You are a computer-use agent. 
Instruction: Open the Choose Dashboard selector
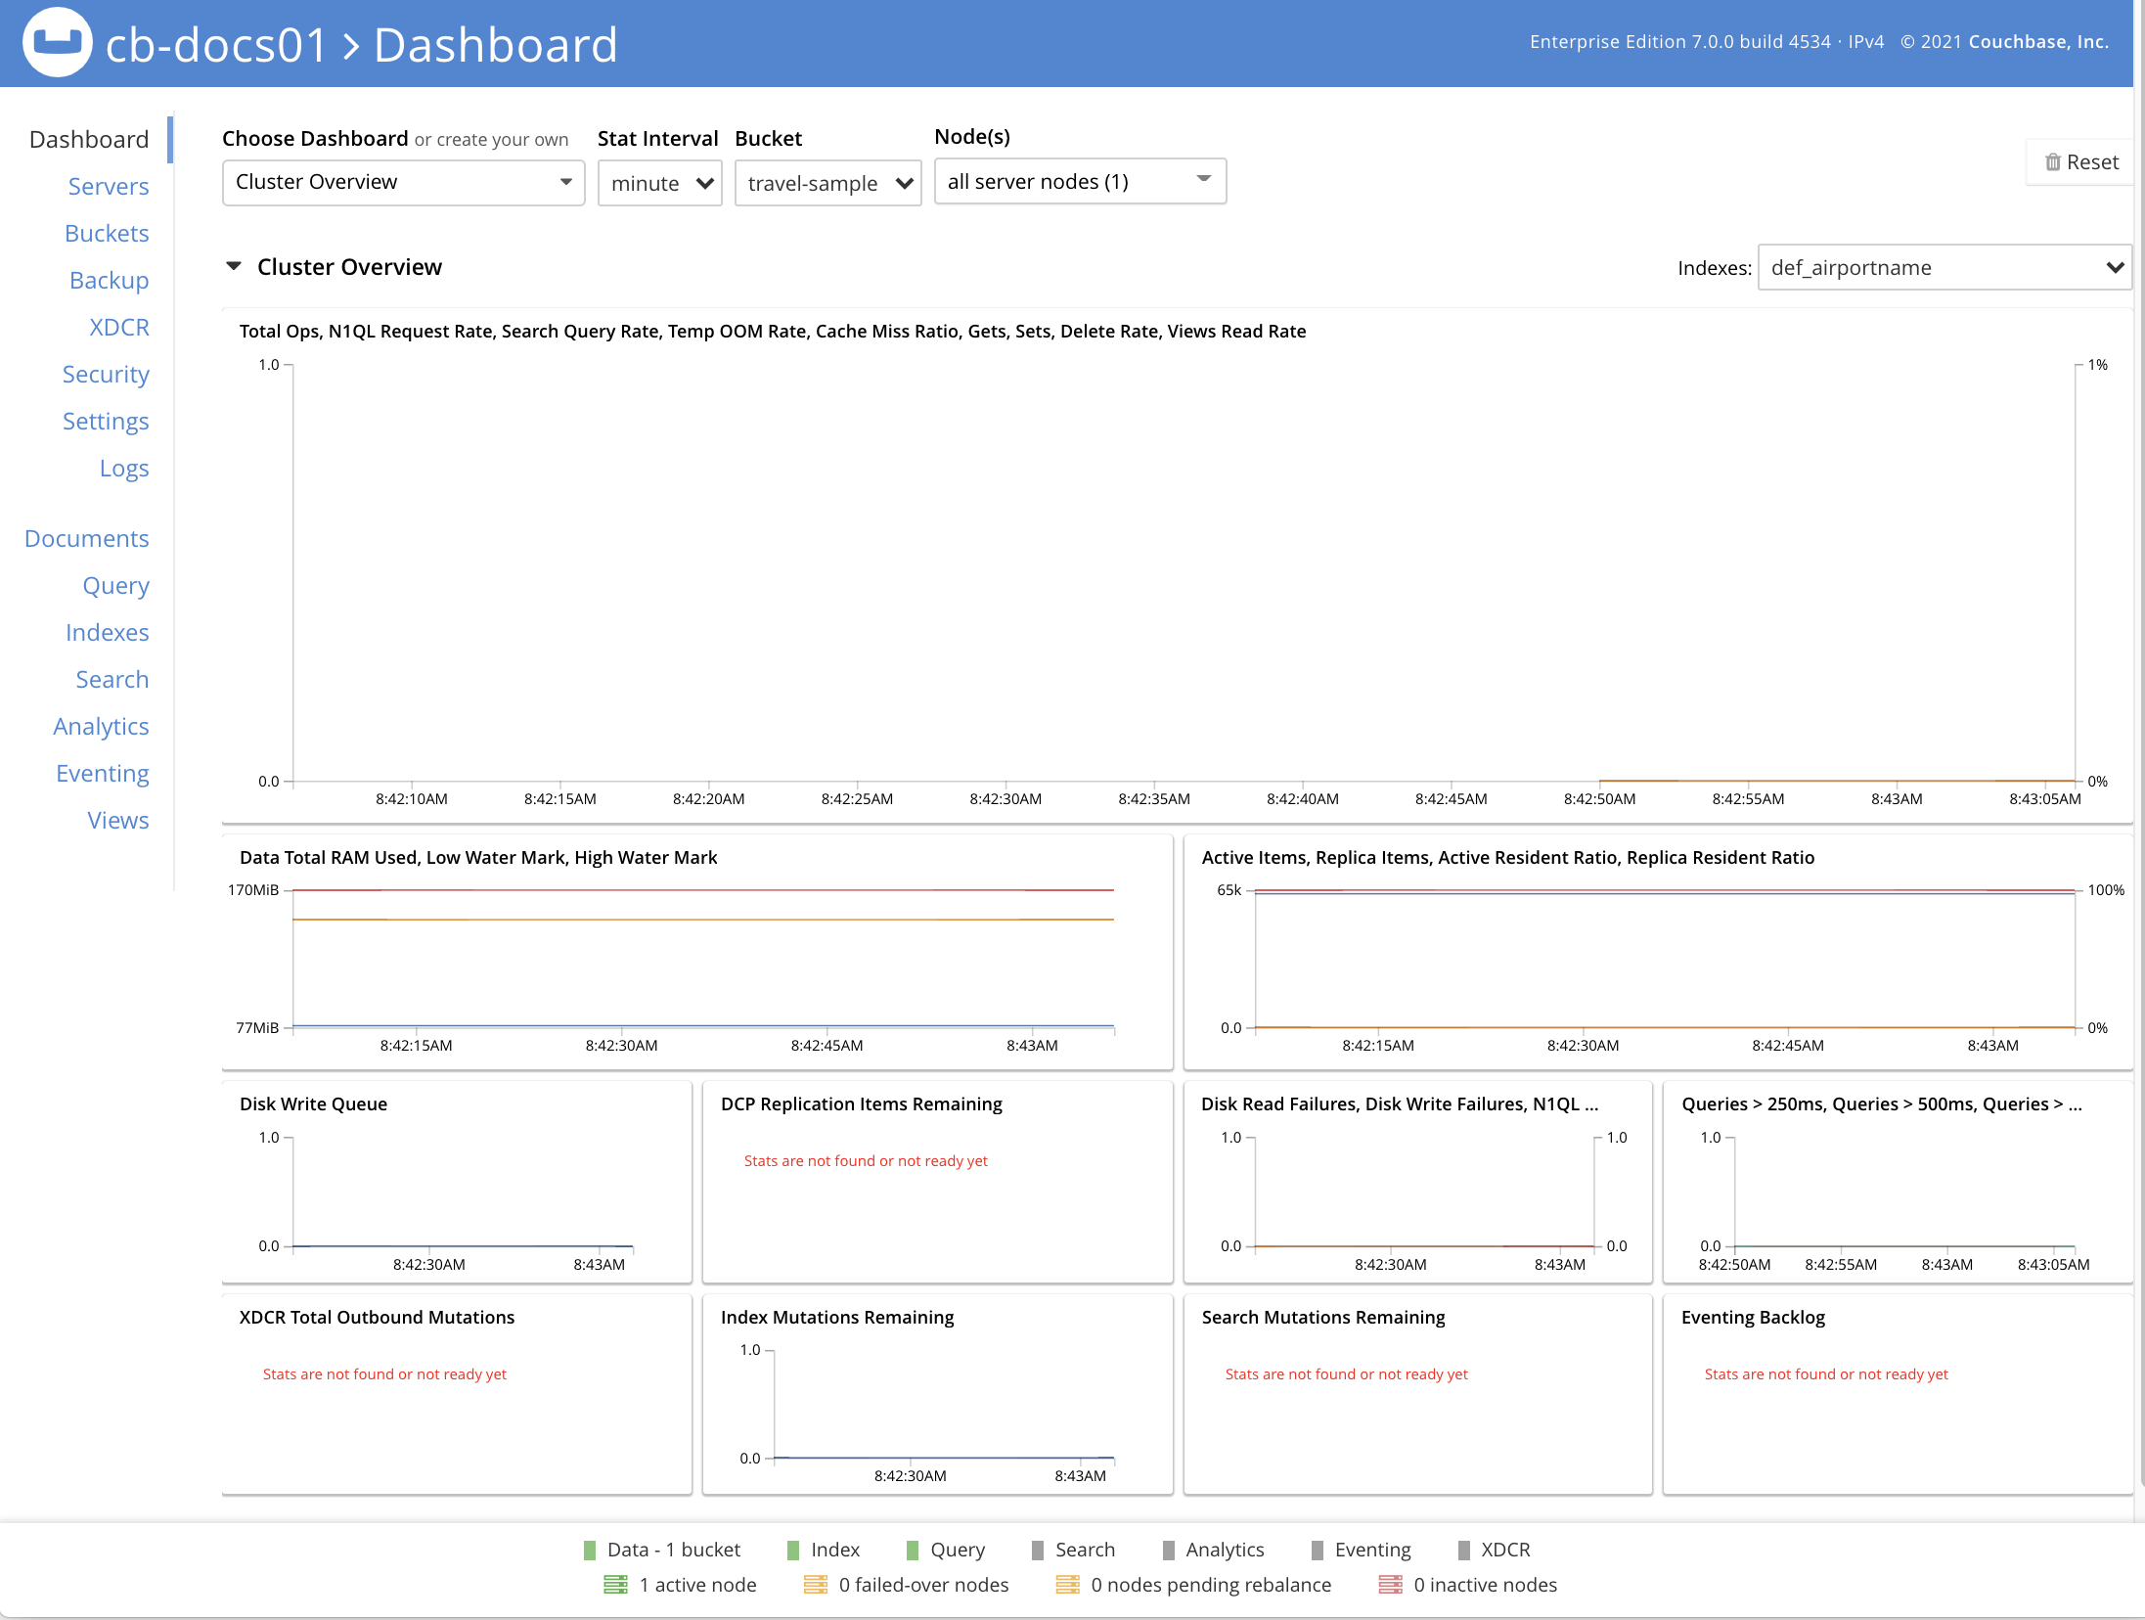click(401, 182)
